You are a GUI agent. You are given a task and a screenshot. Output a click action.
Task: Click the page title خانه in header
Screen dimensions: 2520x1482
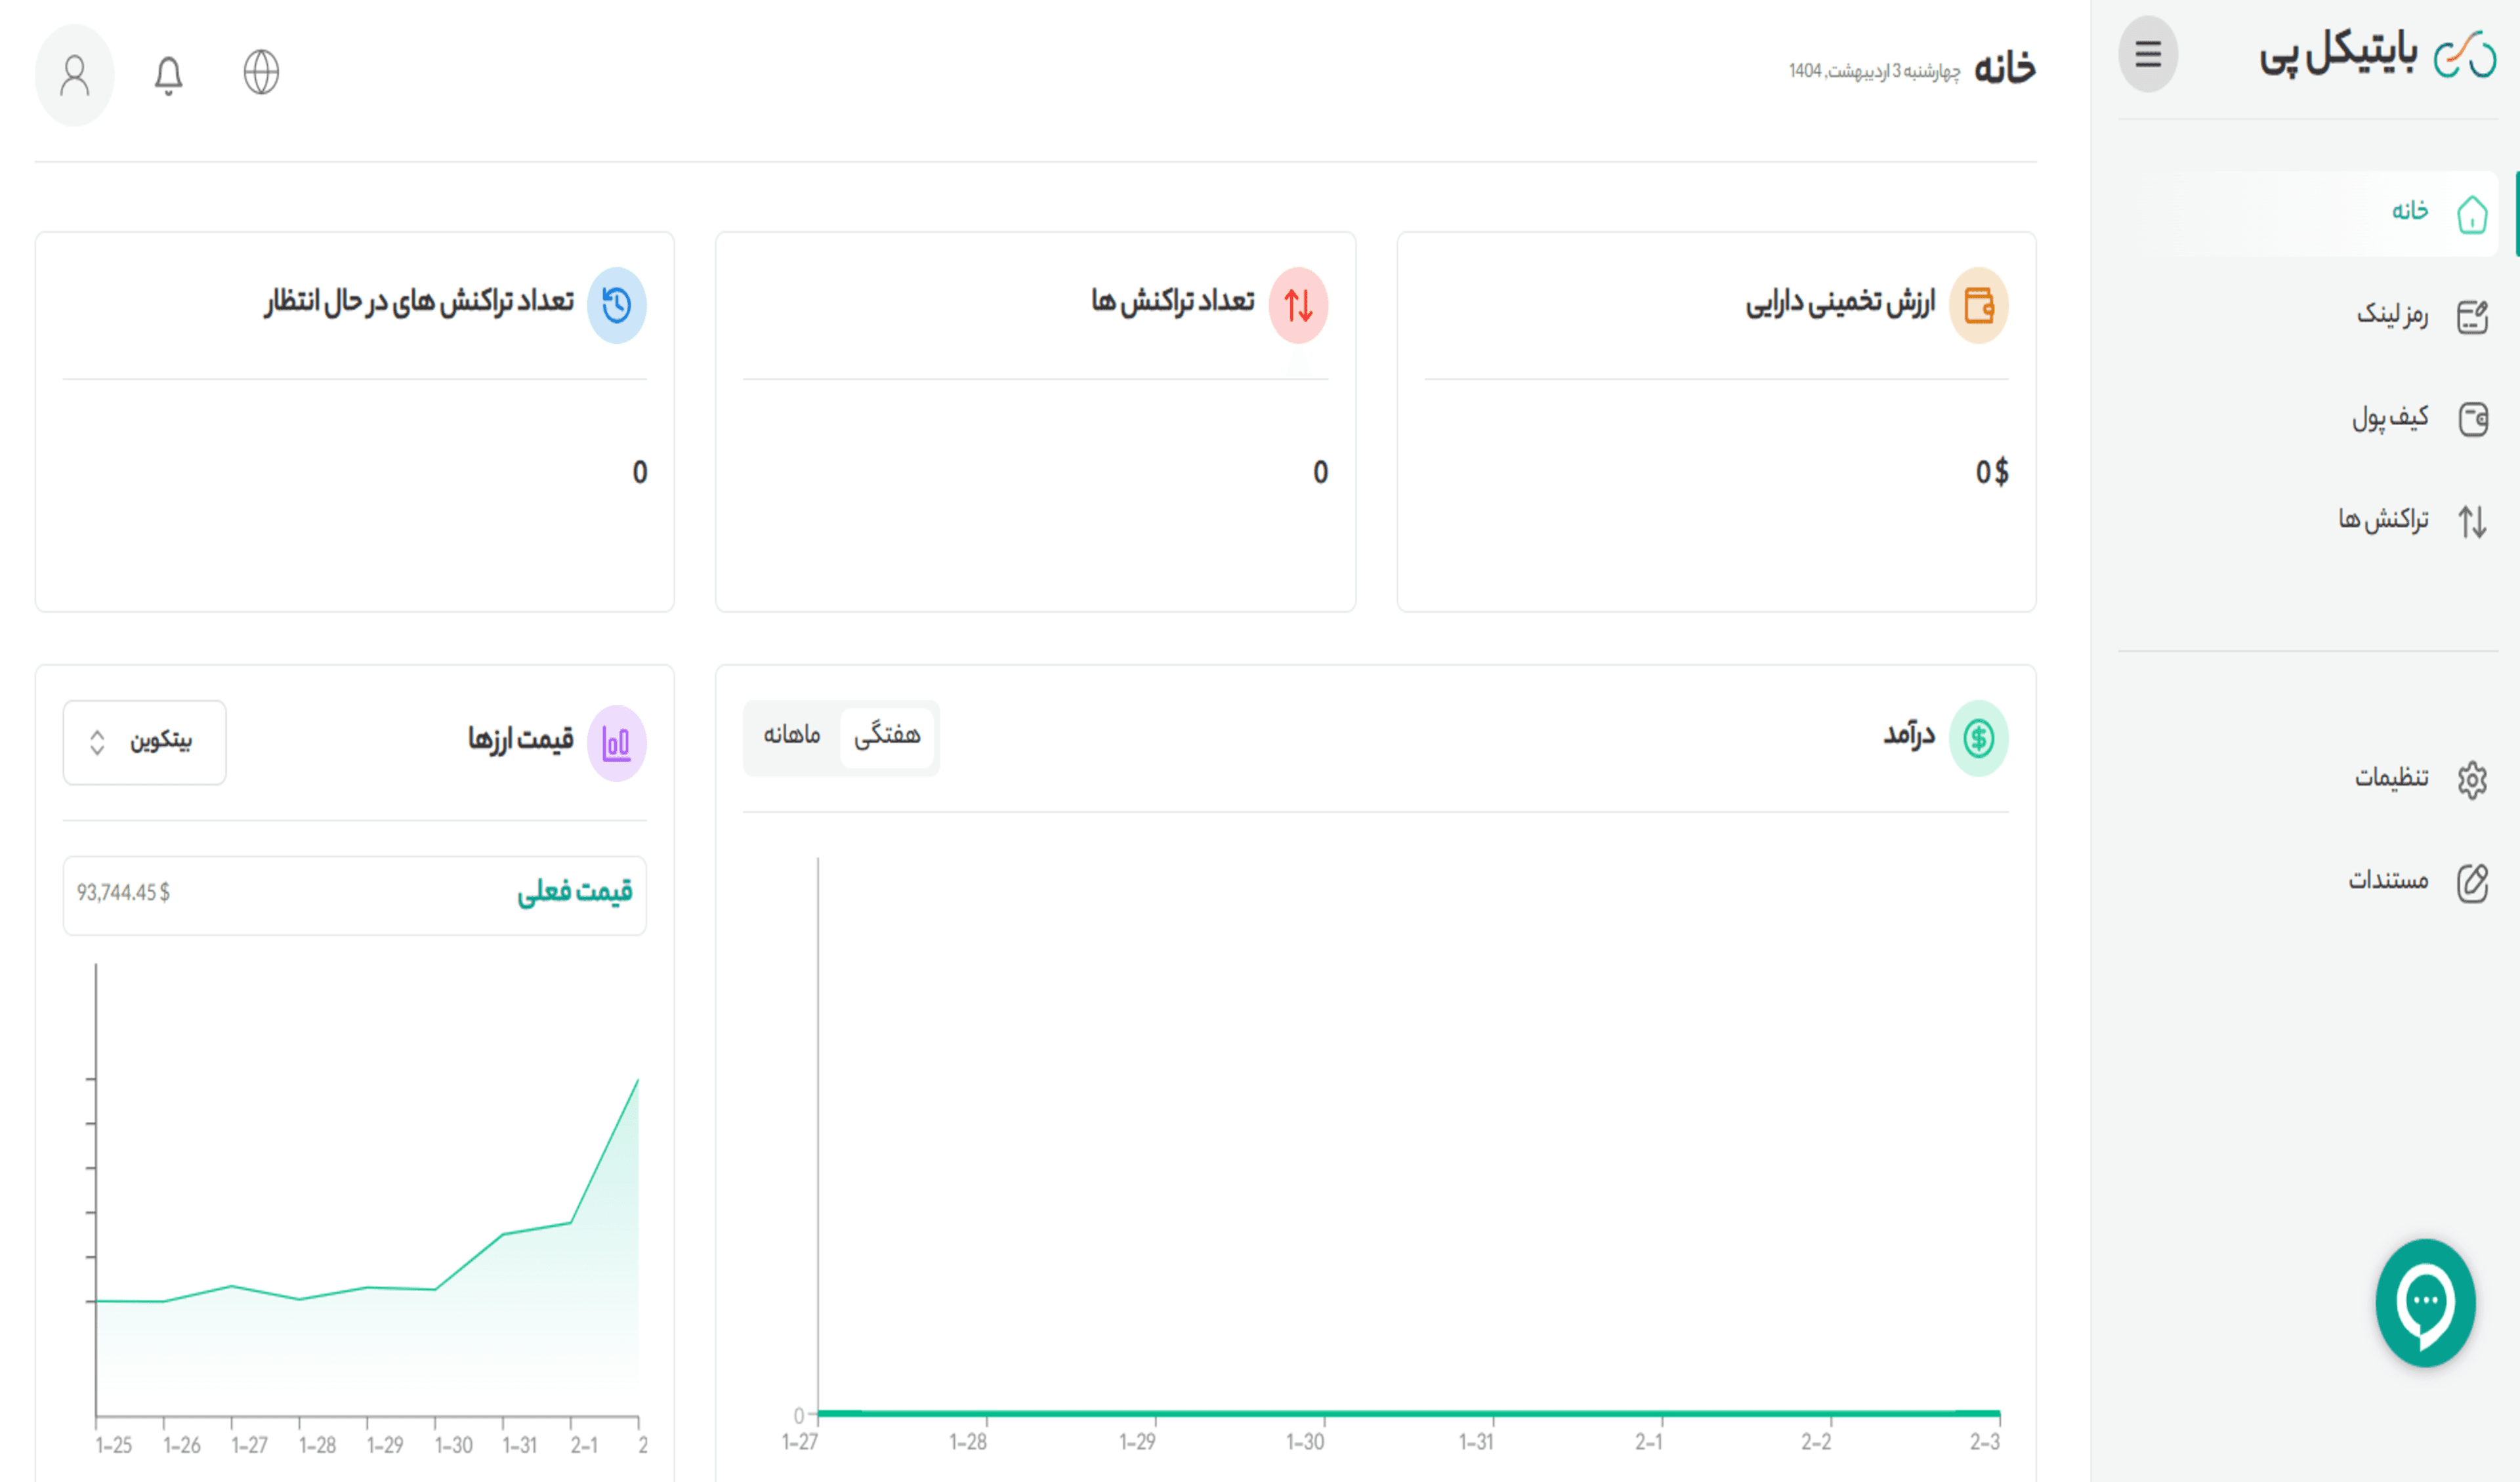[2004, 68]
